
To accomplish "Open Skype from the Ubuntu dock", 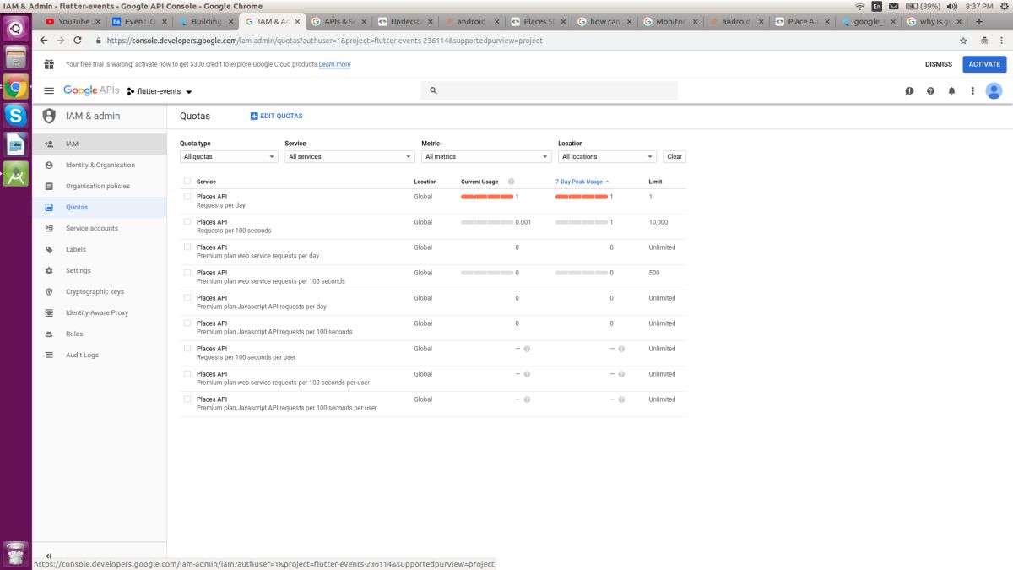I will [x=15, y=115].
